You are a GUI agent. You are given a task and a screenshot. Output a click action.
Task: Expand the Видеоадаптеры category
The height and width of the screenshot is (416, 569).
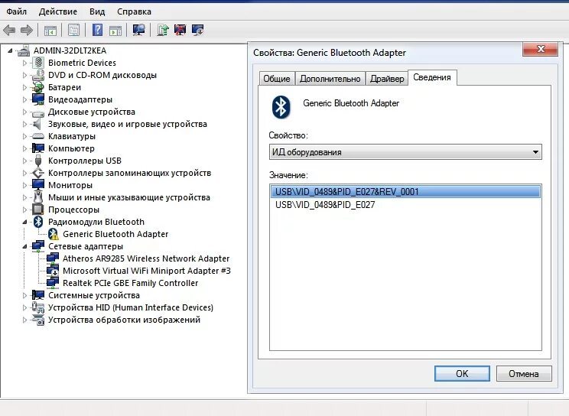coord(24,99)
